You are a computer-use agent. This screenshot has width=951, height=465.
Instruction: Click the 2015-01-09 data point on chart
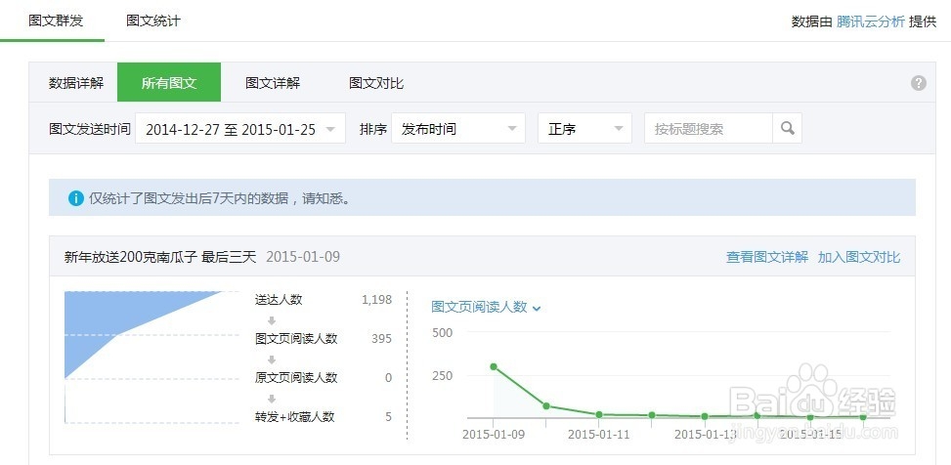494,366
